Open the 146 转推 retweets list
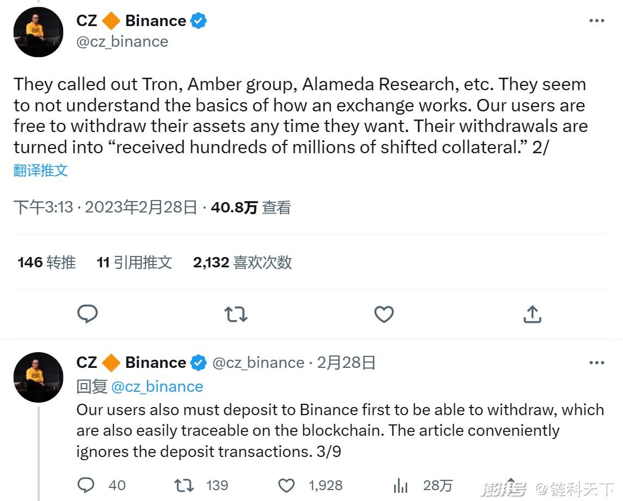Image resolution: width=623 pixels, height=501 pixels. 46,262
